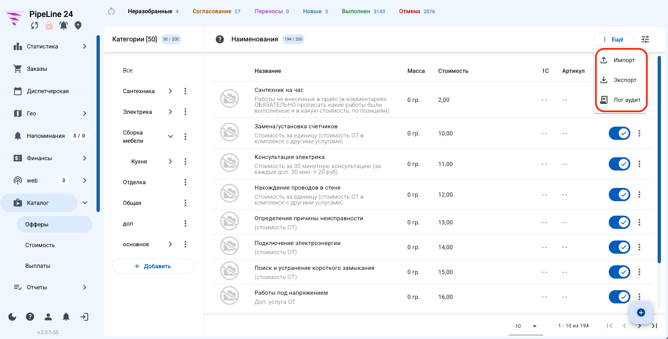Click the pink lock icon in header
The image size is (668, 339).
tap(49, 26)
